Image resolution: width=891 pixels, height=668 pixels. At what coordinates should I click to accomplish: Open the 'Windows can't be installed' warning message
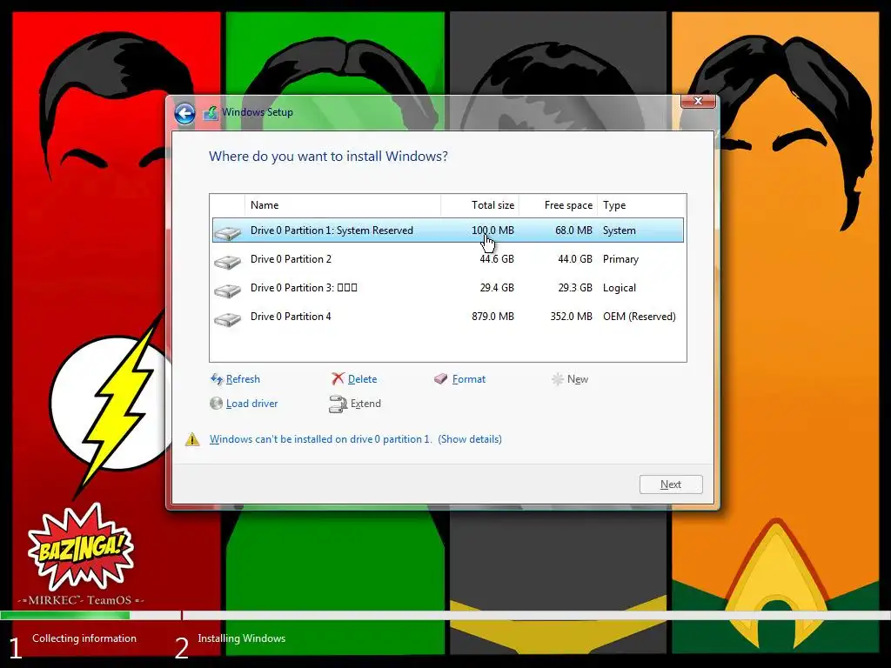[320, 439]
